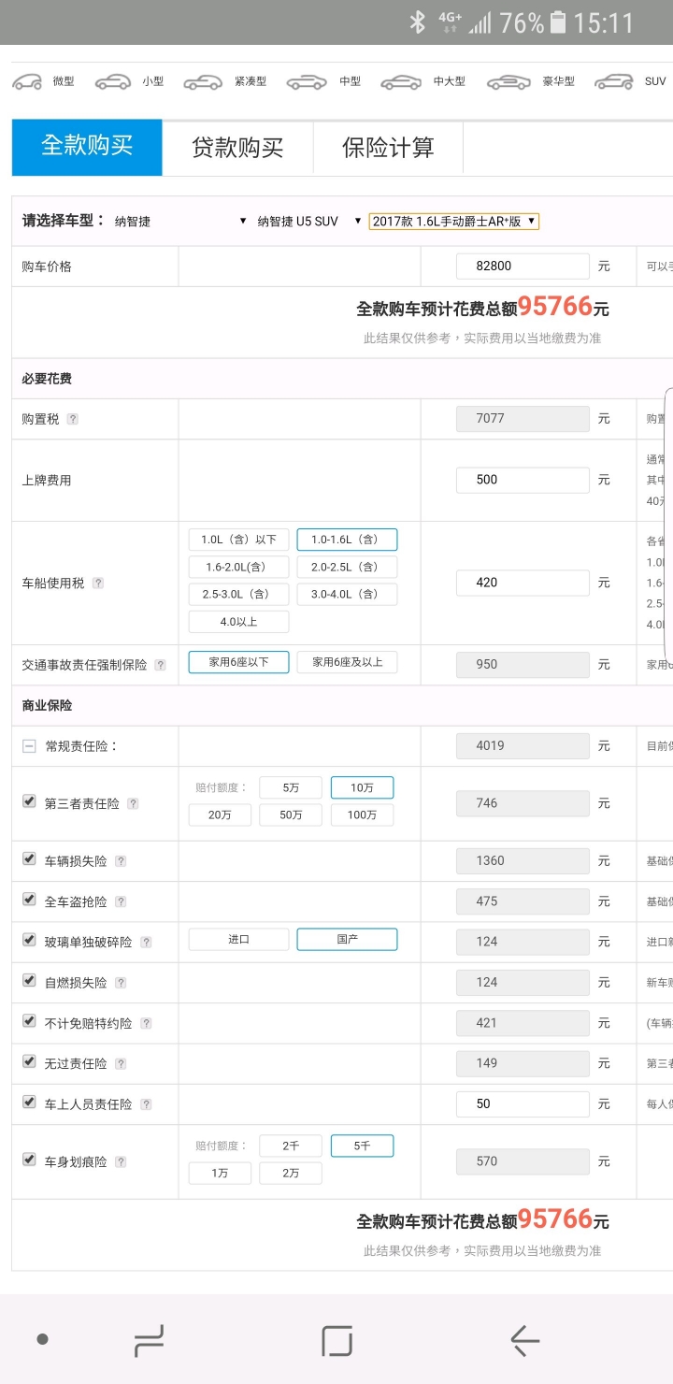Image resolution: width=673 pixels, height=1384 pixels.
Task: Pick the 豪华型 car category icon
Action: coord(508,81)
